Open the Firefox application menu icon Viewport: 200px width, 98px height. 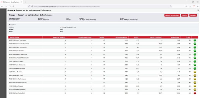tap(198, 6)
